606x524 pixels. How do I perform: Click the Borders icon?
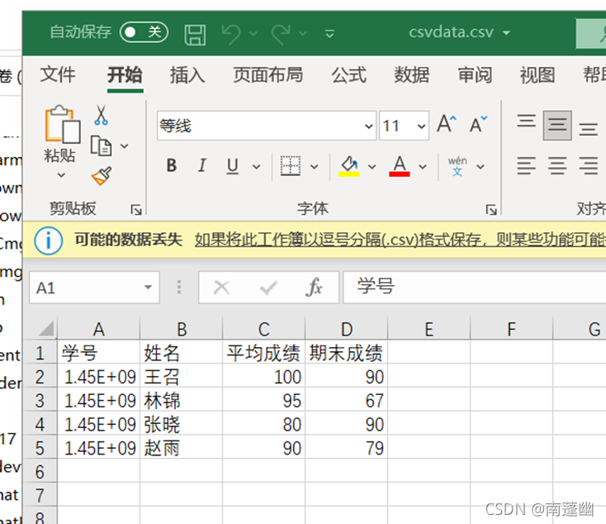pyautogui.click(x=291, y=166)
